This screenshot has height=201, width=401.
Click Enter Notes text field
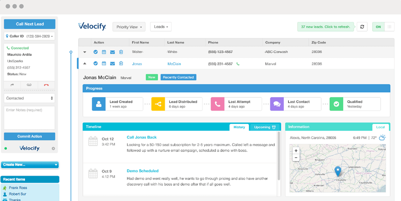coord(29,118)
